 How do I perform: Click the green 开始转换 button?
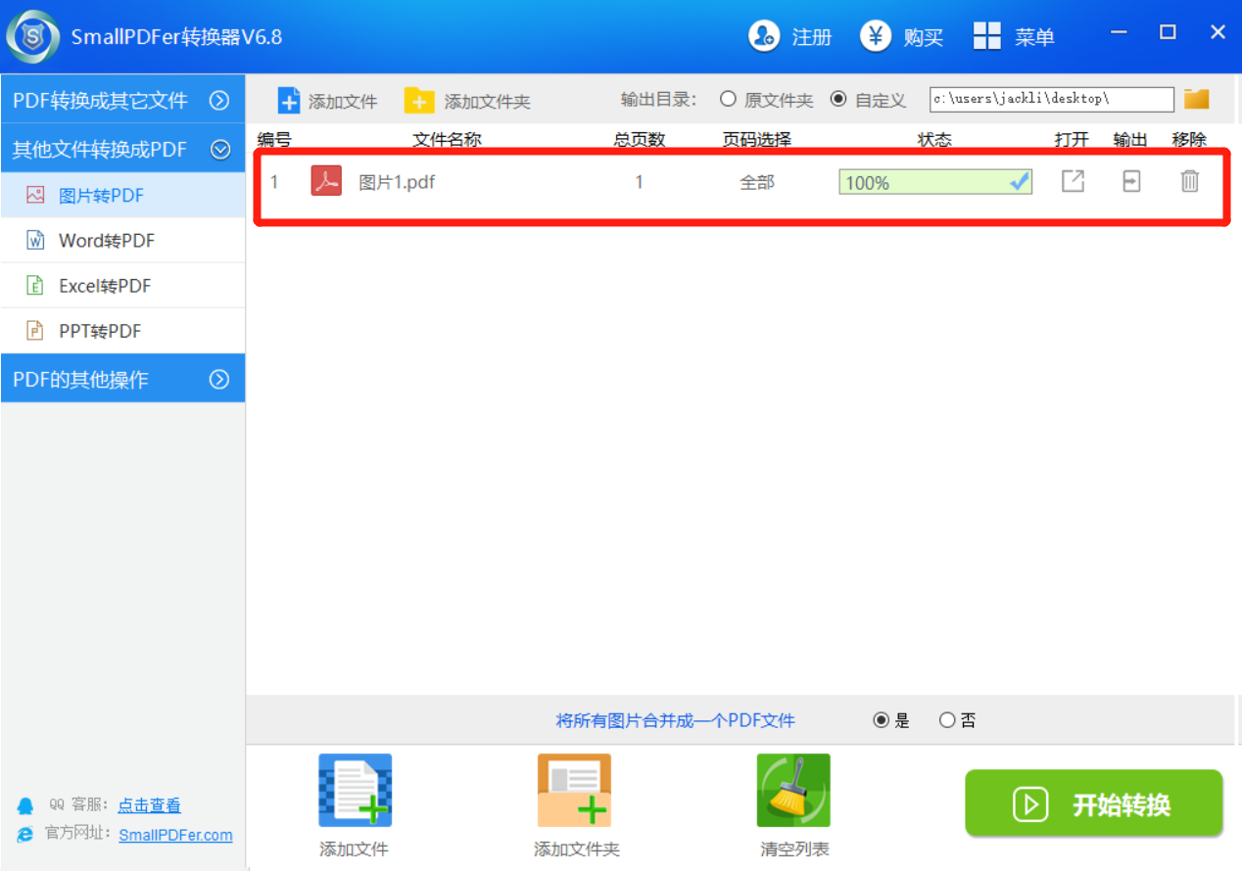1093,803
